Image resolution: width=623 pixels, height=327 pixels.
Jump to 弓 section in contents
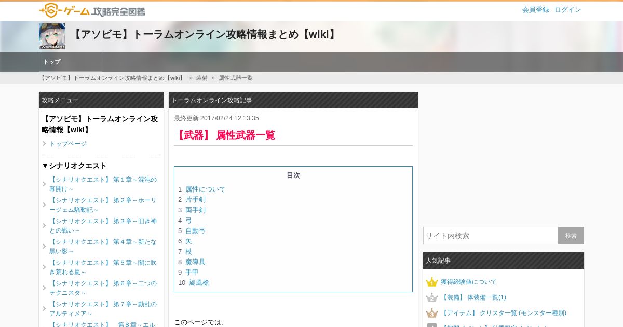(x=188, y=221)
